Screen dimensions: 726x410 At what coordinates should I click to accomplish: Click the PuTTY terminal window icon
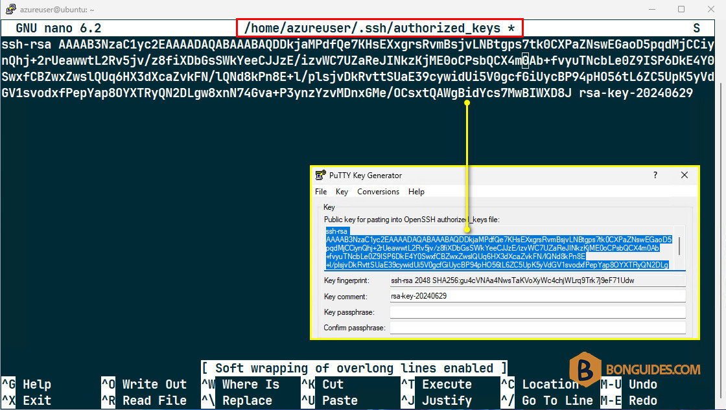[x=10, y=9]
